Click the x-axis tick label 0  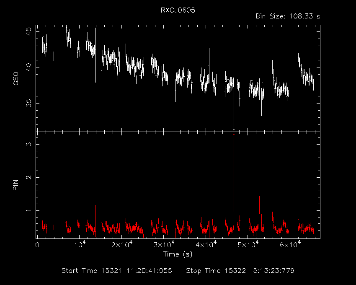[x=37, y=245]
